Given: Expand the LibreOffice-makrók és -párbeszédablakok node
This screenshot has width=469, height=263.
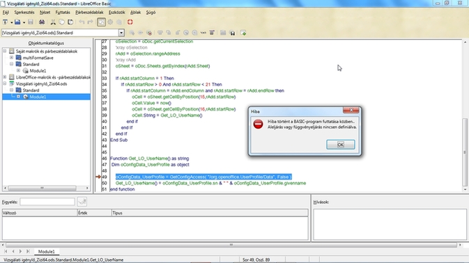Looking at the screenshot, I should click(x=5, y=77).
